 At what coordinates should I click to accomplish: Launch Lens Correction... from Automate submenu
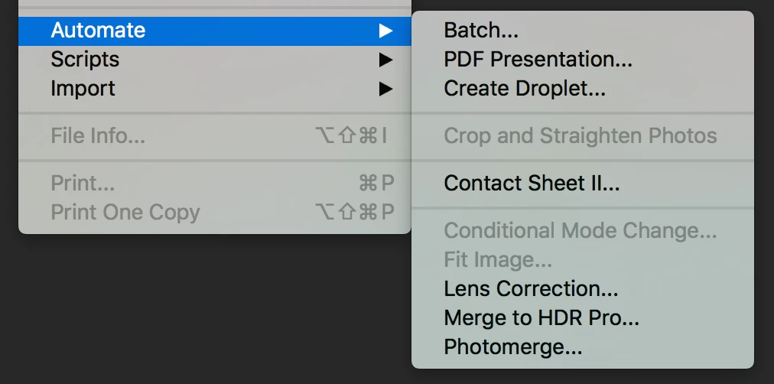click(531, 289)
